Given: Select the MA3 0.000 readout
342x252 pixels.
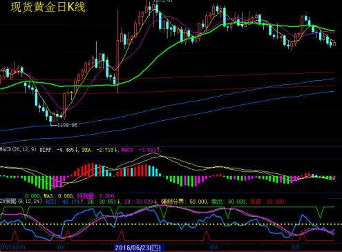Looking at the screenshot, I should 58,196.
